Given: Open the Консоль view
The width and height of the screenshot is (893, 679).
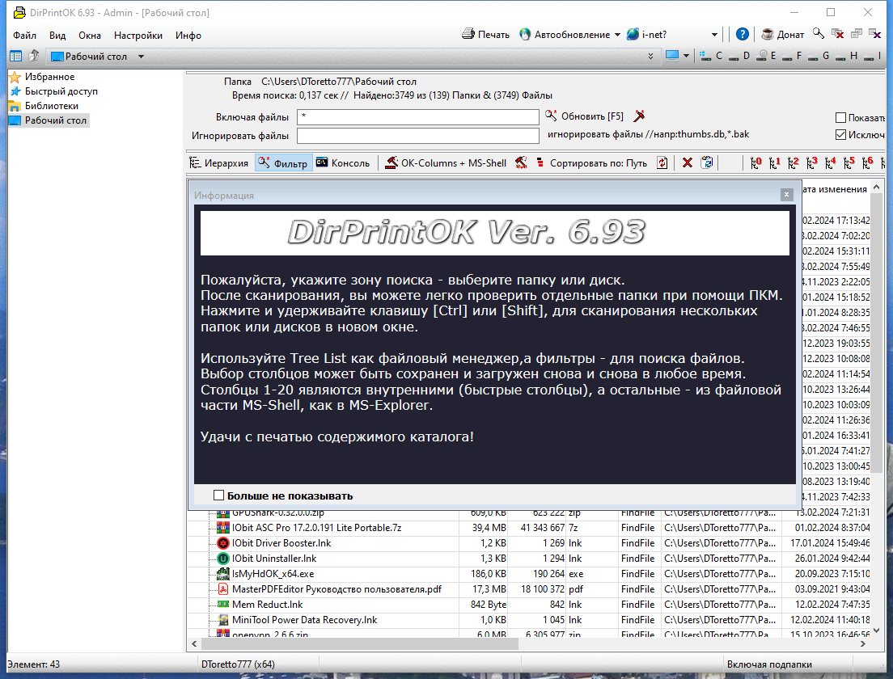Looking at the screenshot, I should pos(344,162).
